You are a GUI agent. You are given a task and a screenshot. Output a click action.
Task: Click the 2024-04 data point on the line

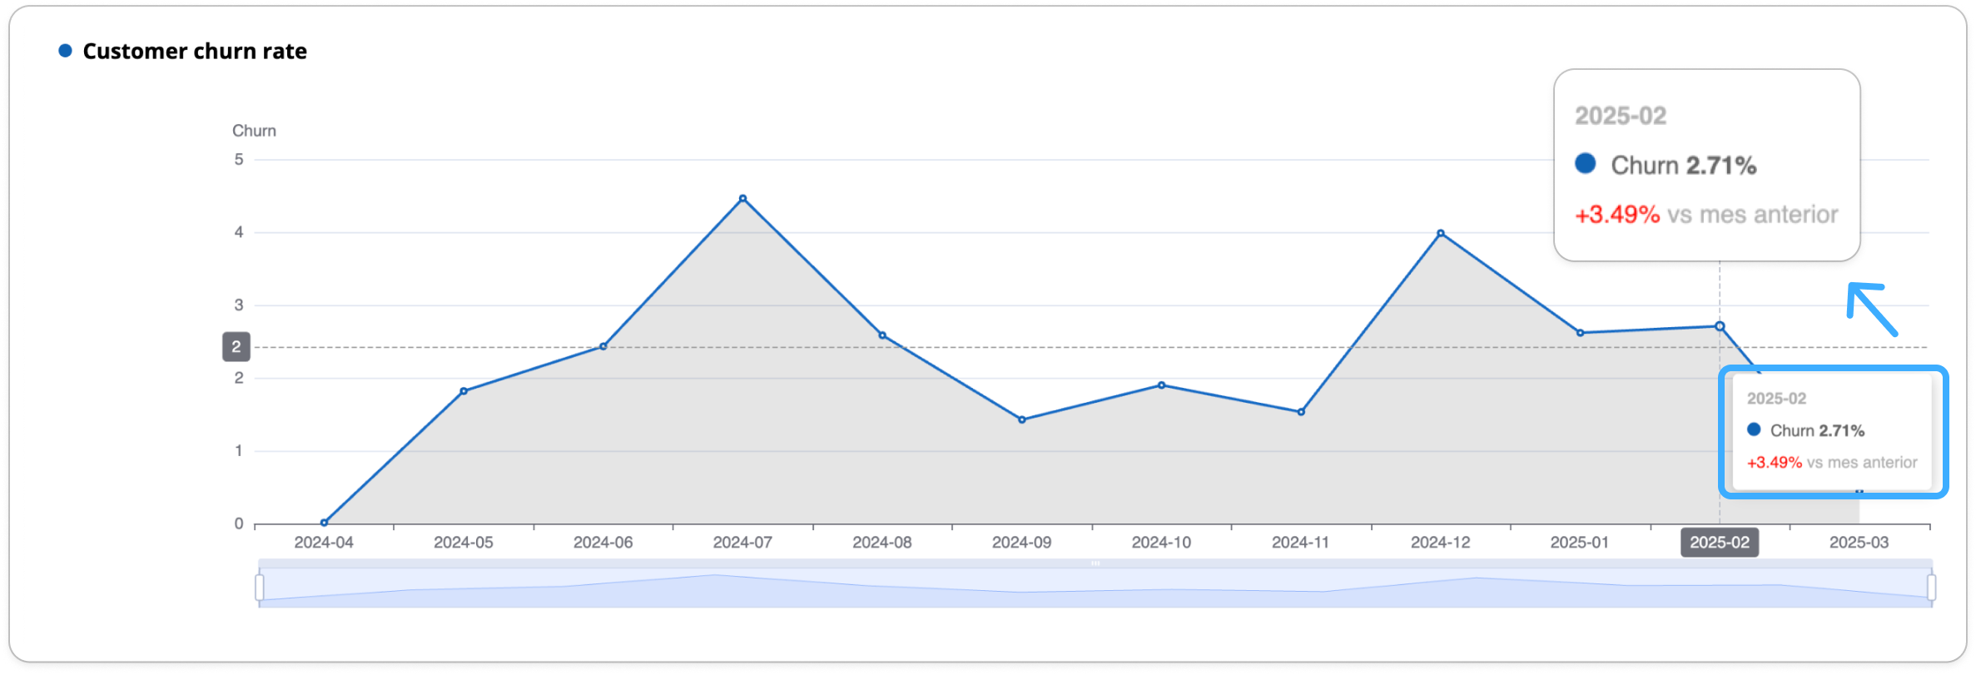click(x=324, y=523)
